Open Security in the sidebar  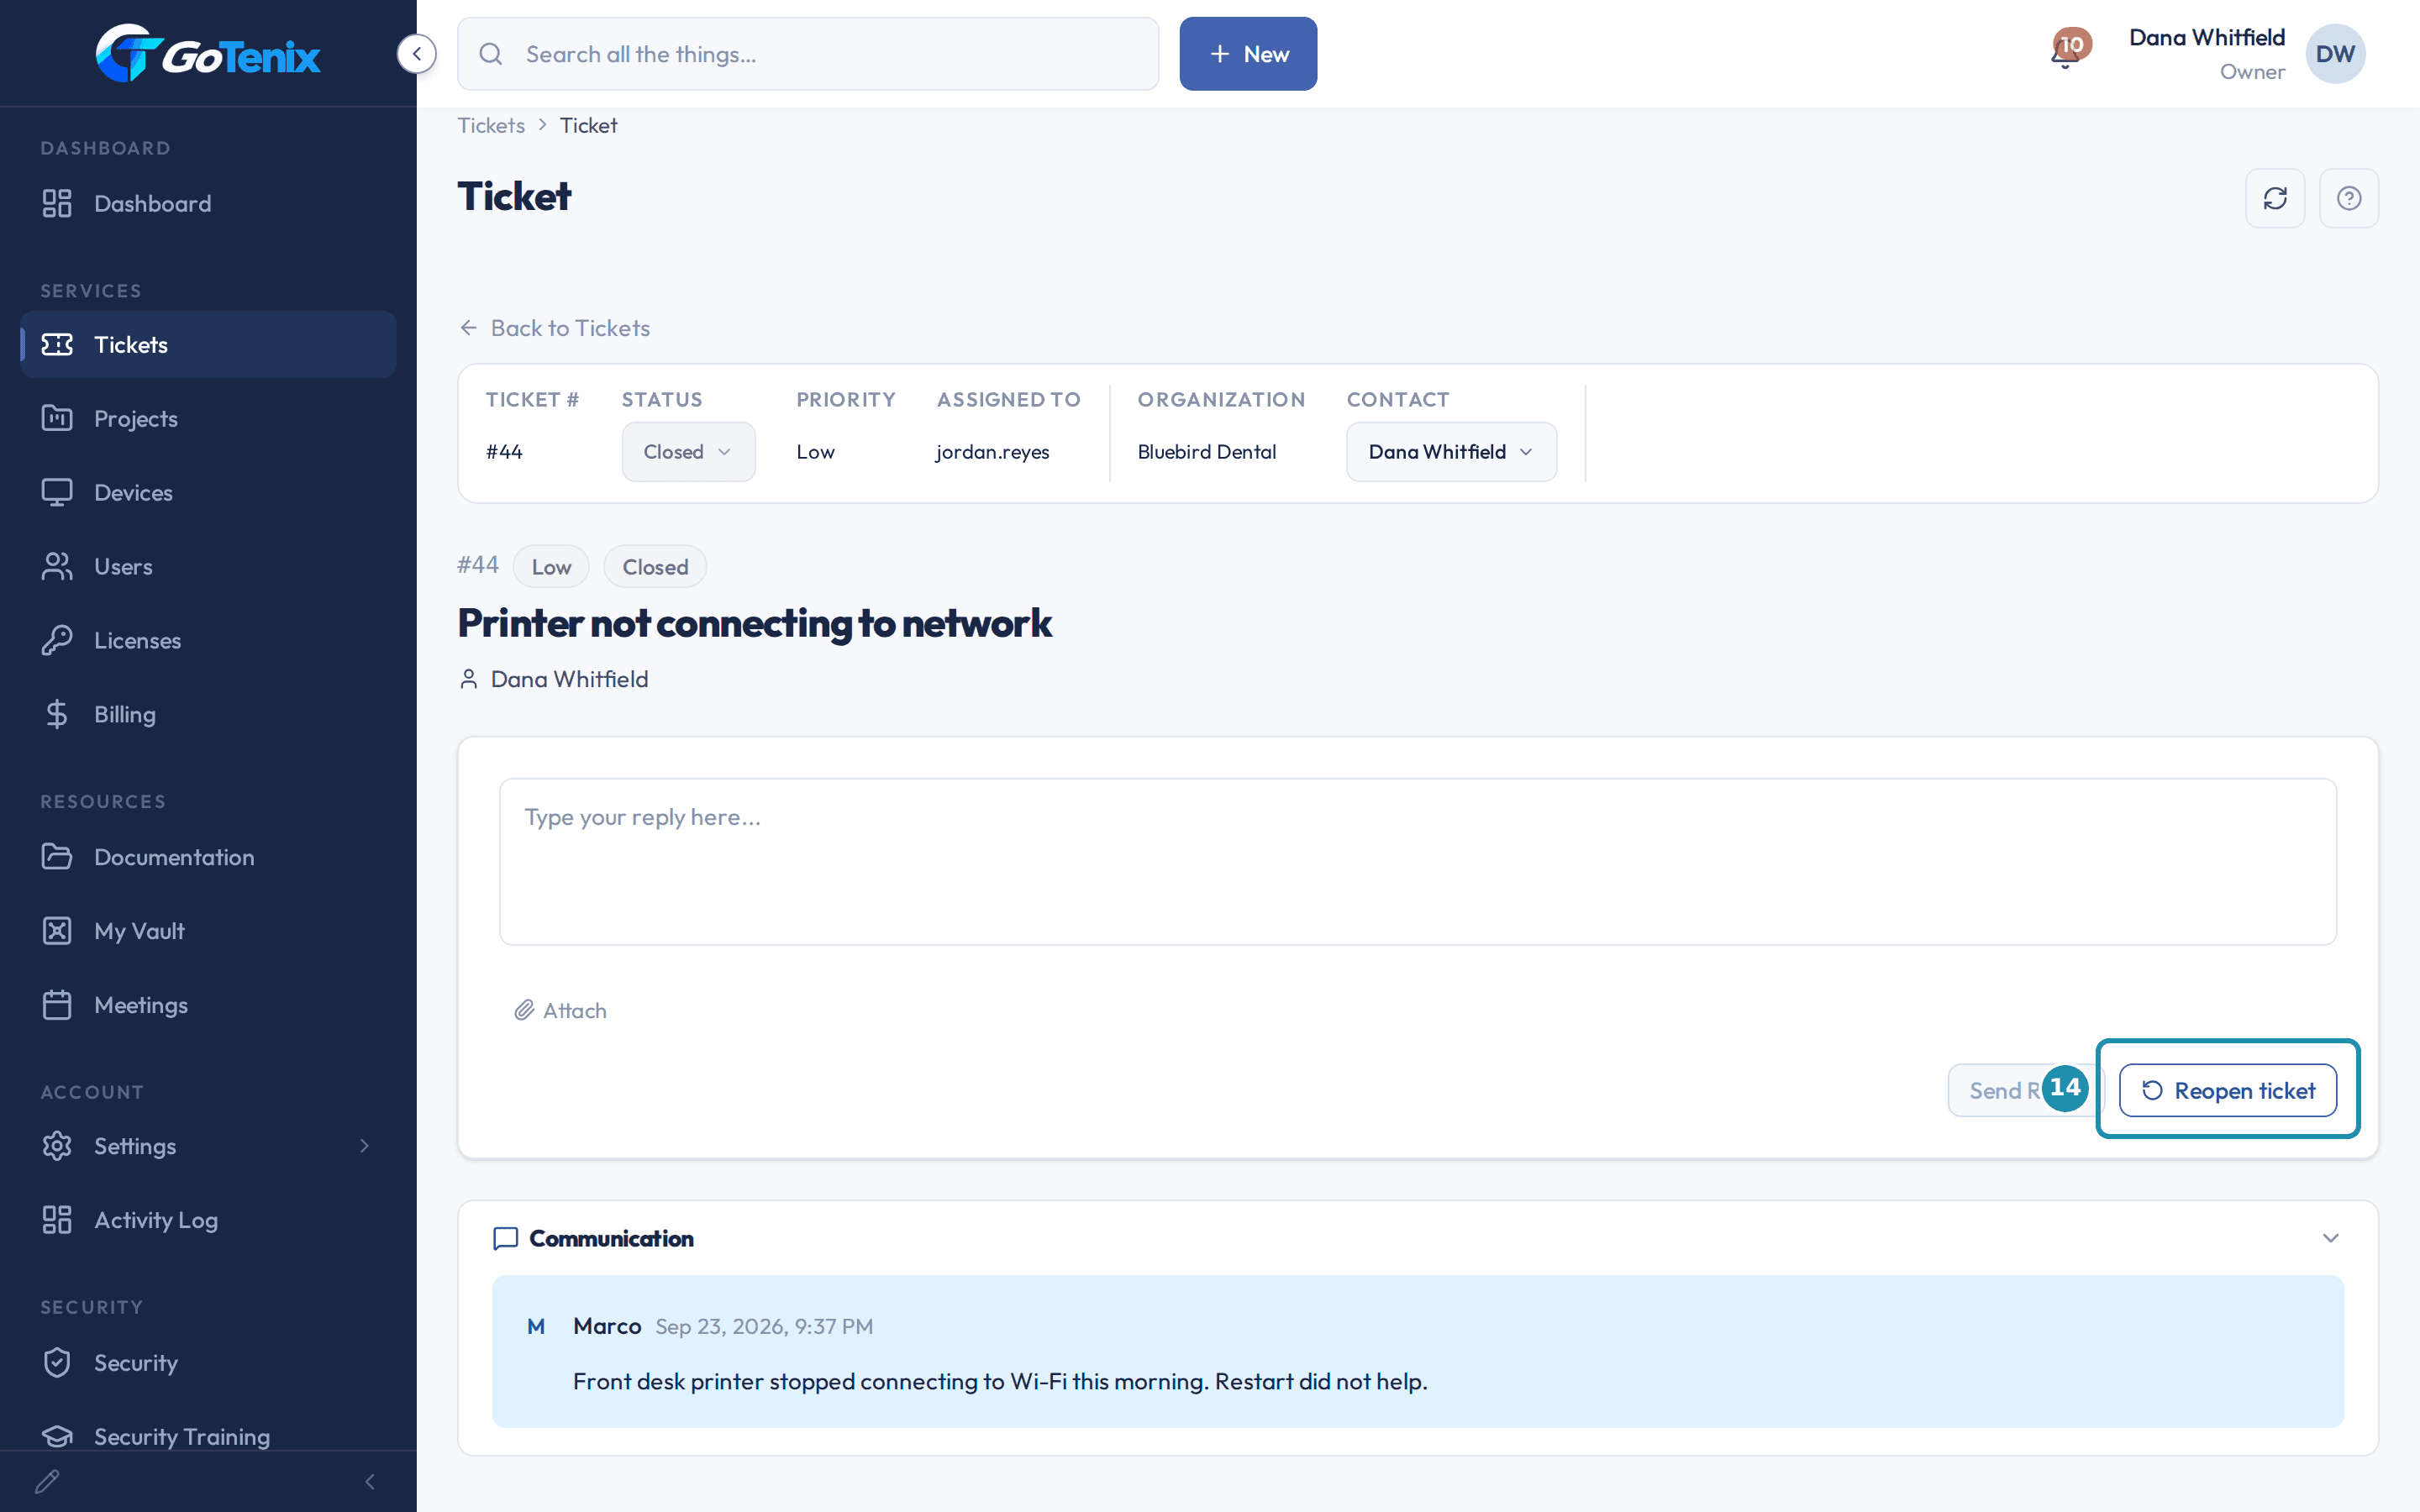point(208,1363)
